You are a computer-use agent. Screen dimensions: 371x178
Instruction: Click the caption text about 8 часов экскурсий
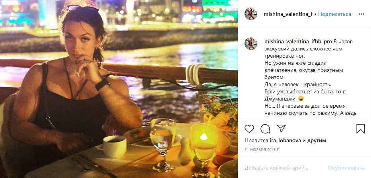coord(294,48)
